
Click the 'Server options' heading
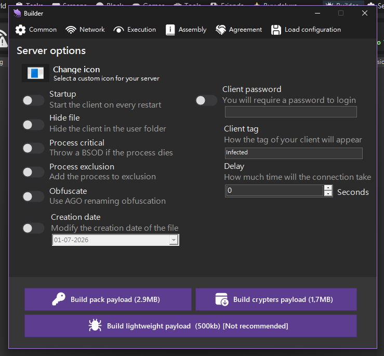(x=51, y=51)
